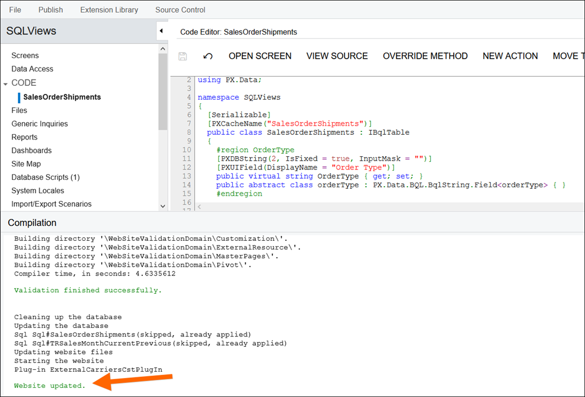The height and width of the screenshot is (397, 585).
Task: Click the code editor horizontal scroll left arrow
Action: [200, 206]
